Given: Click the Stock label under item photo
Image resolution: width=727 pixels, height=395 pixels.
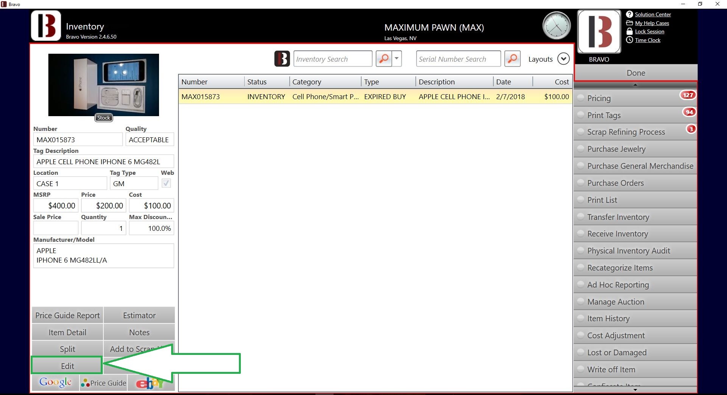Looking at the screenshot, I should [103, 118].
